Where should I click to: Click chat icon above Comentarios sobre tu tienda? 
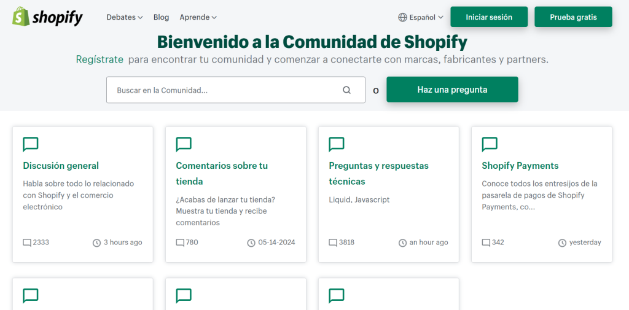point(184,144)
